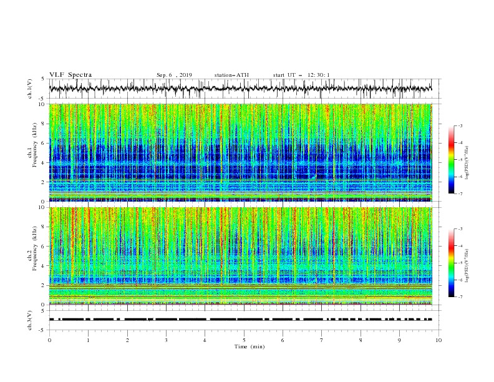Click the "-3" label on ch.1 colorbar
Viewport: 494px width, 382px height.
pos(460,125)
